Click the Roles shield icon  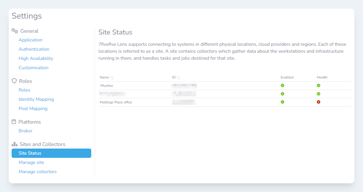click(14, 81)
